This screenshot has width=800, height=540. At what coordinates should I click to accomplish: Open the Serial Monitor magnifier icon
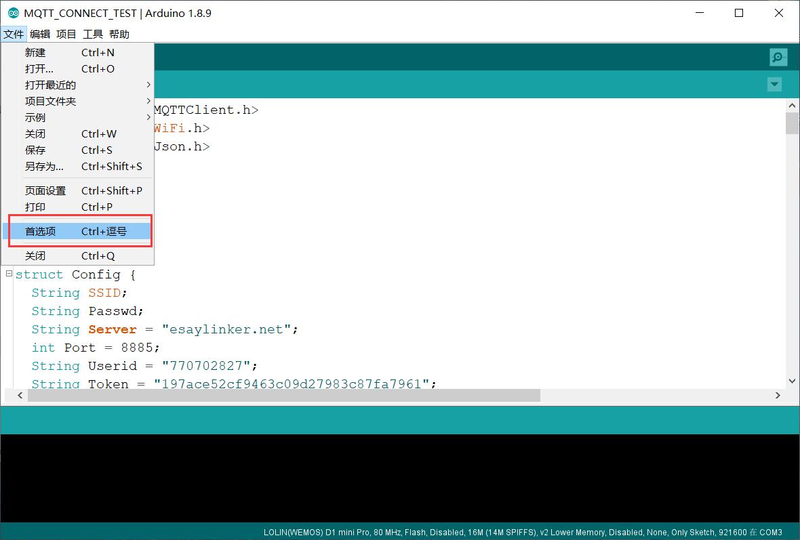[x=778, y=58]
